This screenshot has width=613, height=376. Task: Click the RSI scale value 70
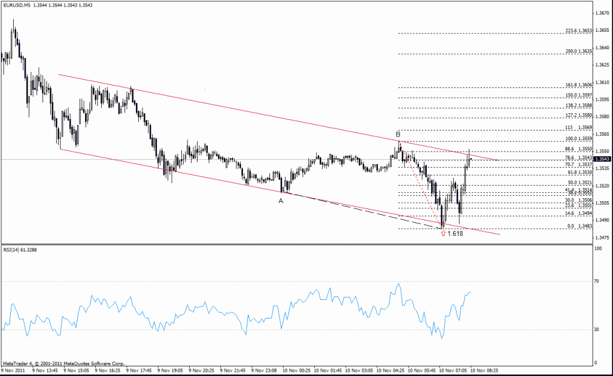(597, 281)
